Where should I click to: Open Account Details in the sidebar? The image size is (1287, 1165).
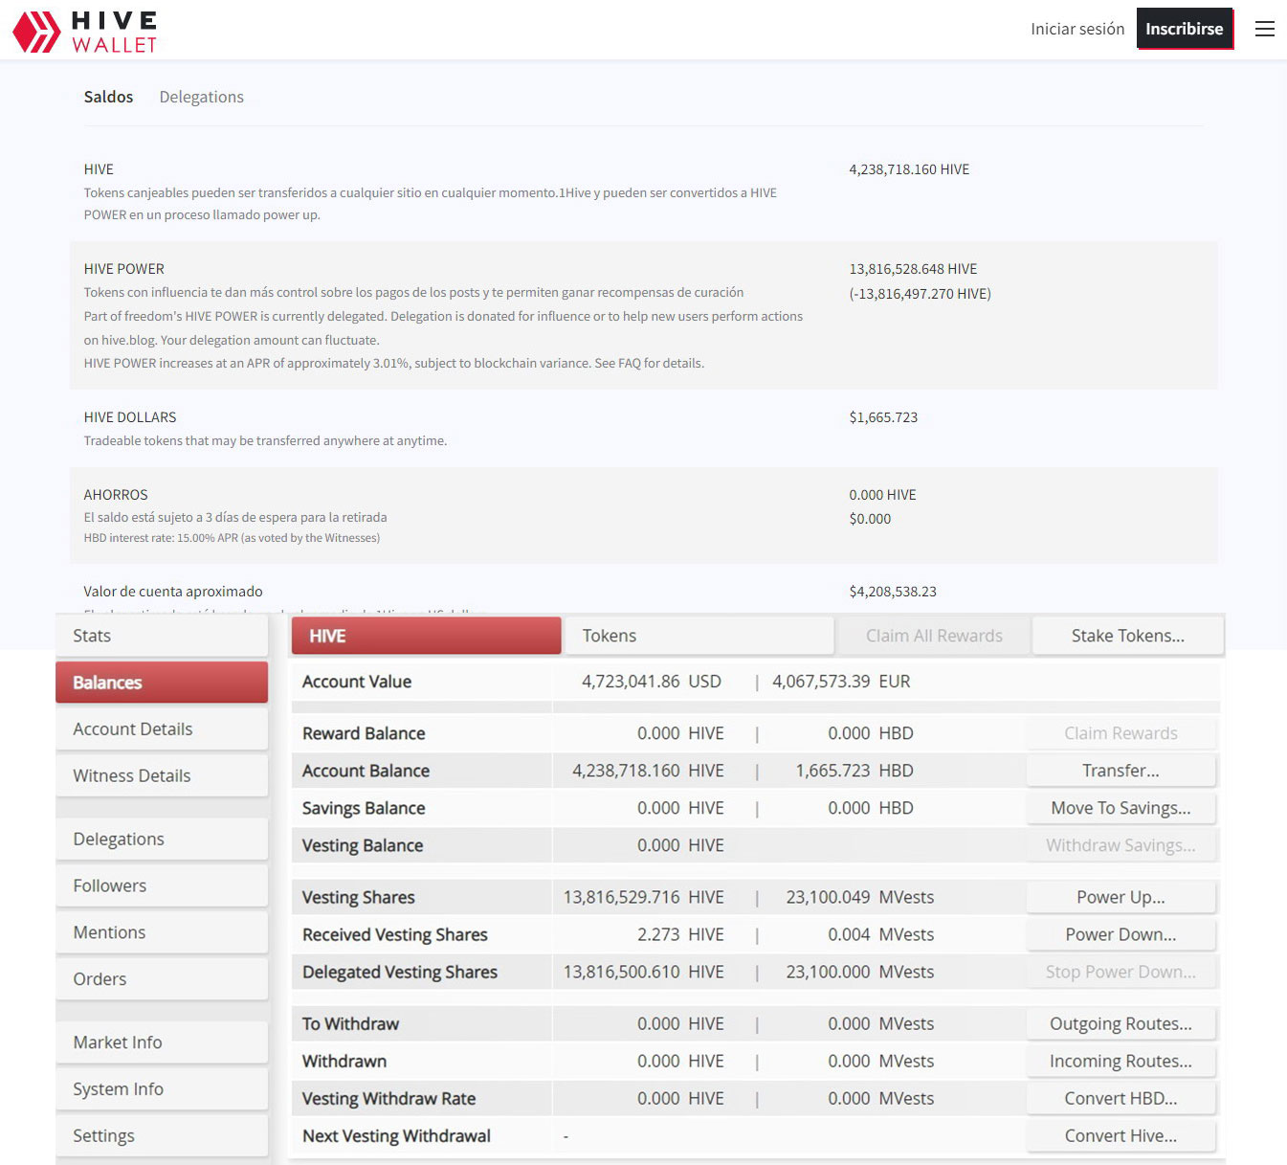[x=162, y=729]
